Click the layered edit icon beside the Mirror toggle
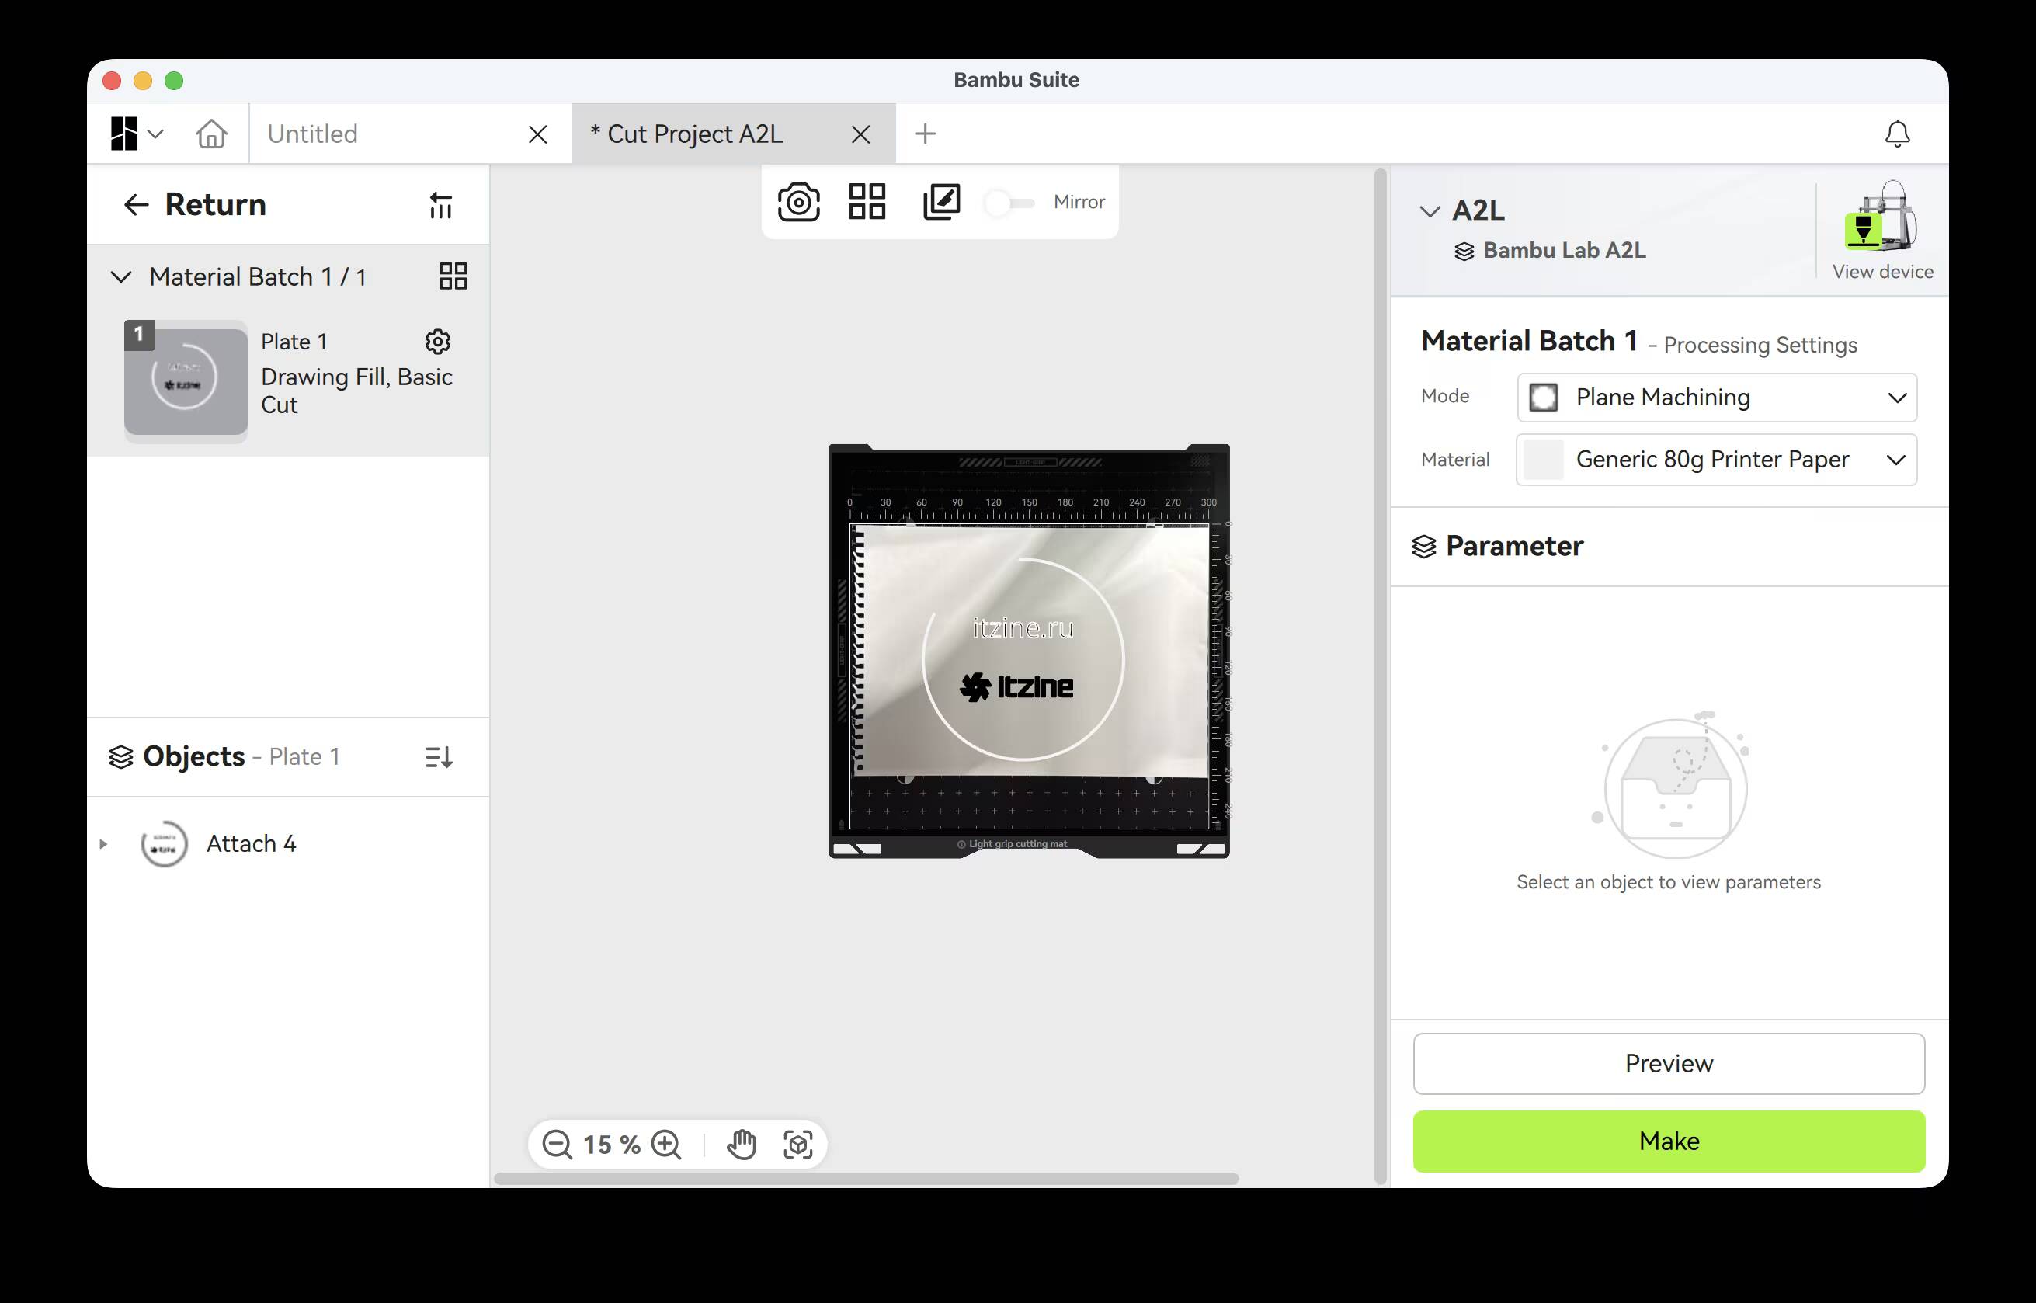The image size is (2036, 1303). [x=941, y=202]
